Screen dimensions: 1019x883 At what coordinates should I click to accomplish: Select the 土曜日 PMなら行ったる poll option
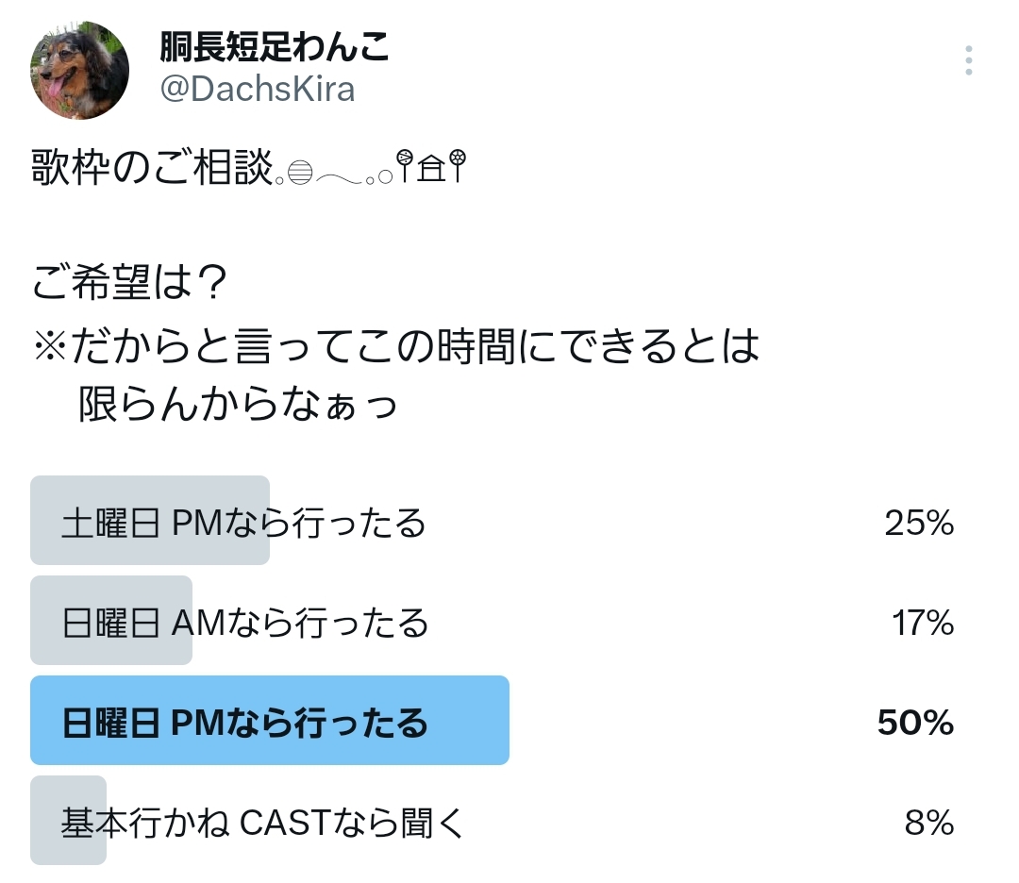[x=243, y=522]
